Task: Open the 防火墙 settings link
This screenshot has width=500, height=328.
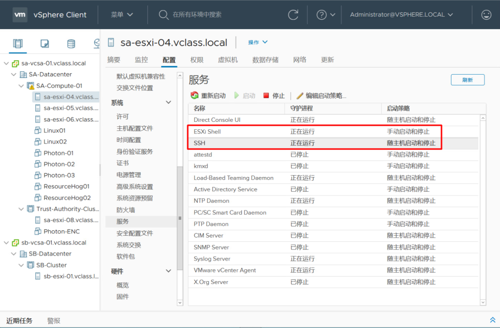Action: [125, 209]
